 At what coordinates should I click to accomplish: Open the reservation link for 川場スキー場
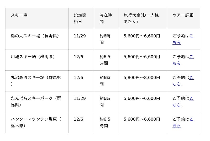[176, 63]
